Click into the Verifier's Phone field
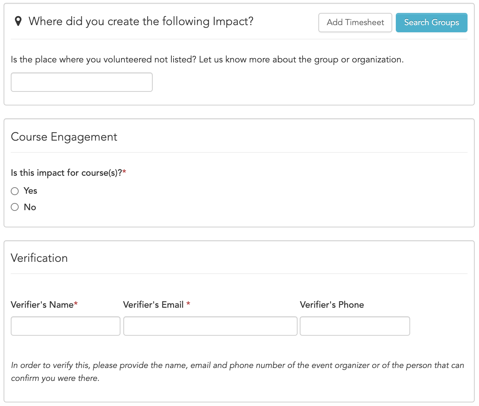 coord(355,326)
